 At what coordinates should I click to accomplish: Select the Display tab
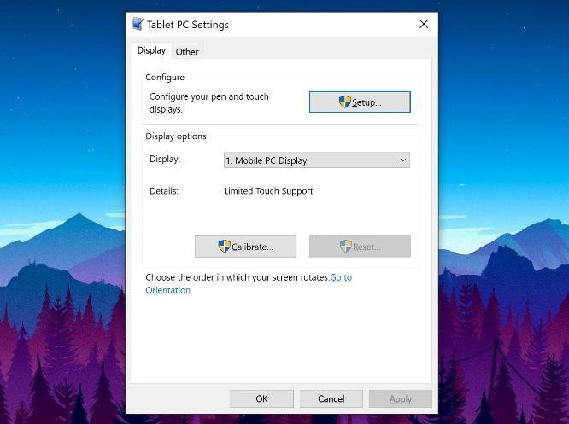coord(152,50)
